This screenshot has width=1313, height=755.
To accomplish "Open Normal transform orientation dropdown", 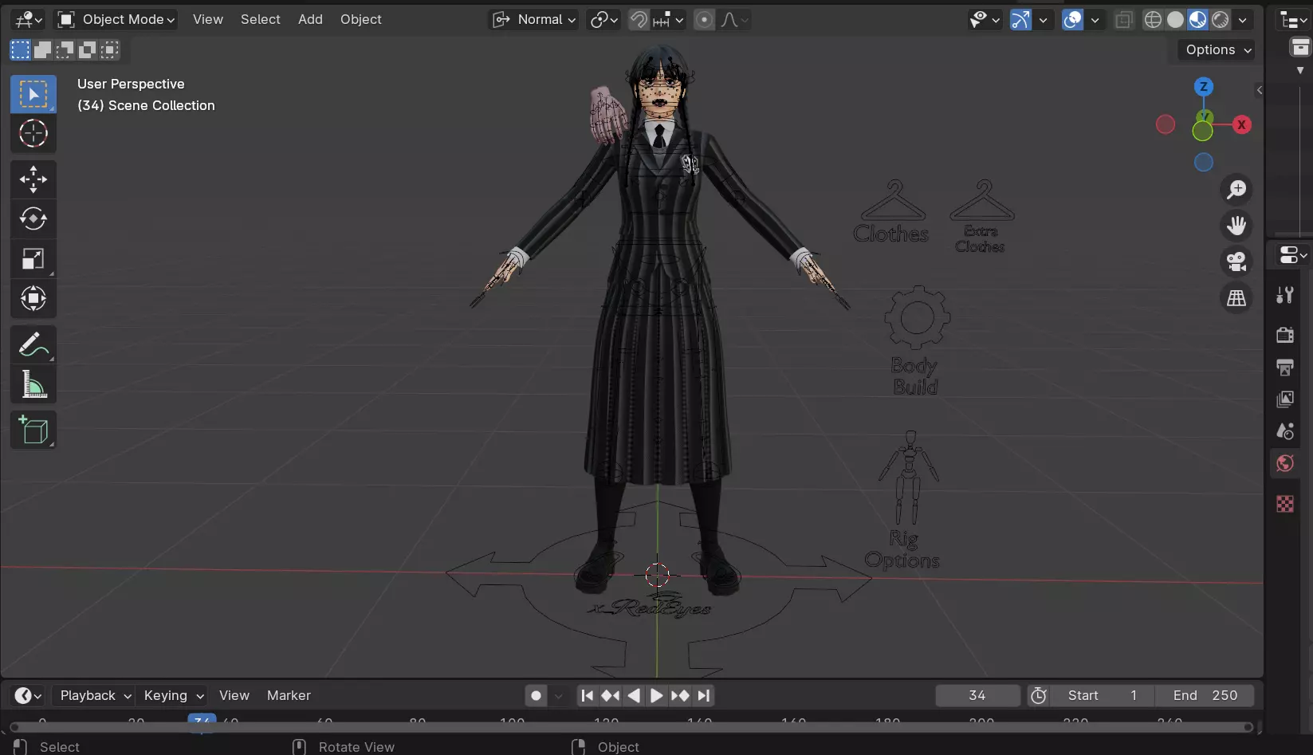I will coord(533,19).
